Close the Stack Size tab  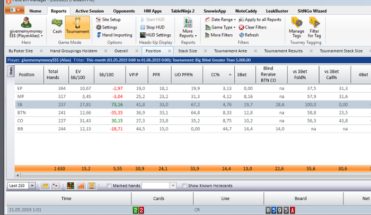point(206,51)
